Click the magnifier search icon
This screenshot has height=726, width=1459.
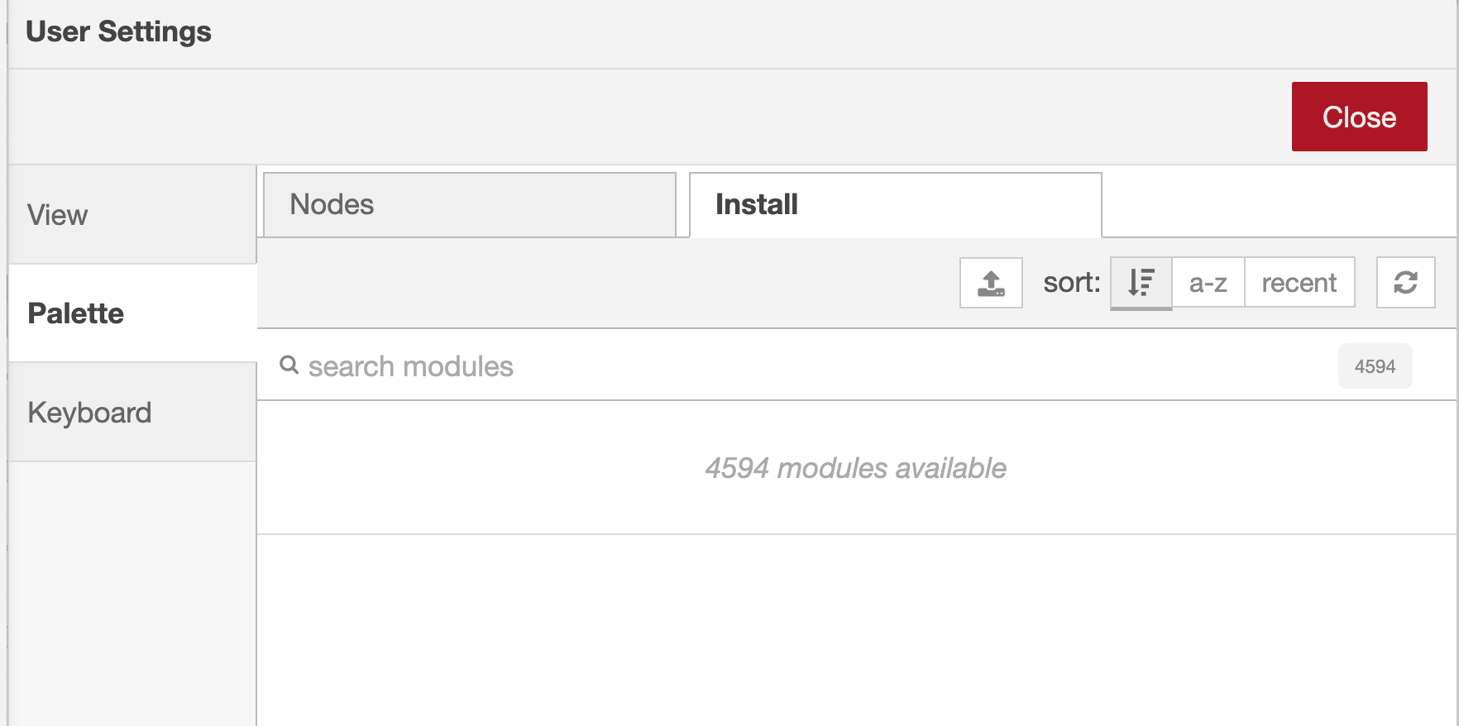coord(289,365)
